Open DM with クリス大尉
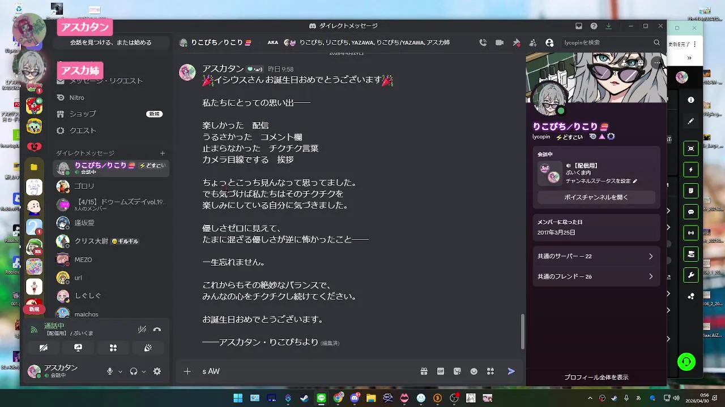This screenshot has height=407, width=725. [x=111, y=241]
